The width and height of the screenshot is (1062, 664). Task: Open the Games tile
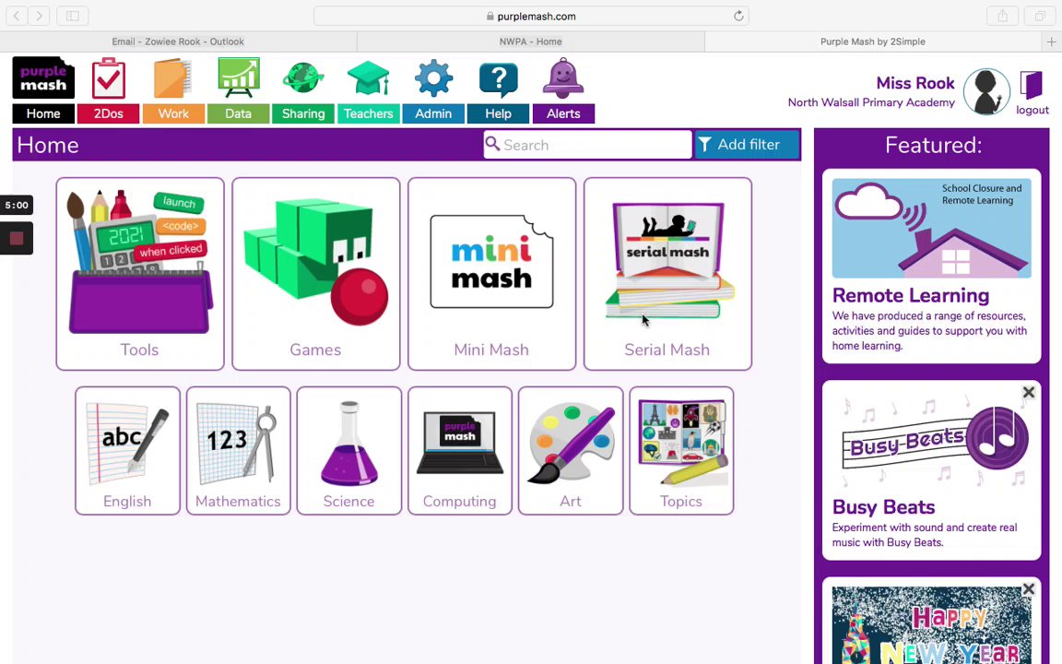tap(315, 274)
